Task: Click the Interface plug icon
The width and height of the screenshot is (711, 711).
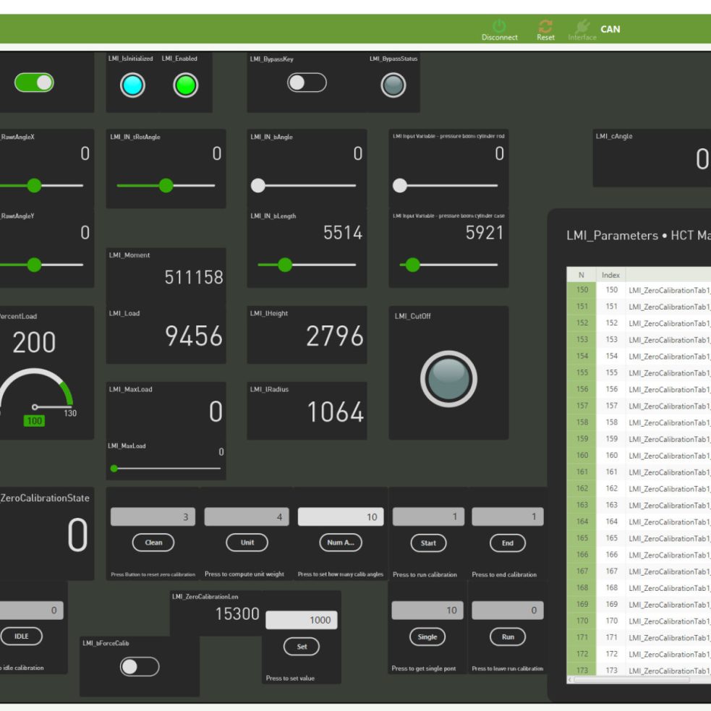Action: pyautogui.click(x=582, y=26)
